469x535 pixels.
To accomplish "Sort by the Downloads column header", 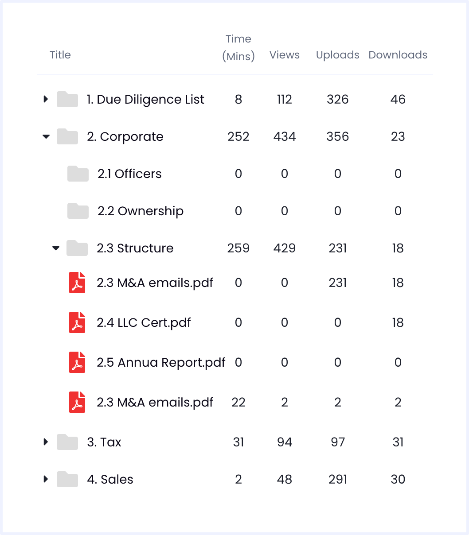I will pos(398,55).
